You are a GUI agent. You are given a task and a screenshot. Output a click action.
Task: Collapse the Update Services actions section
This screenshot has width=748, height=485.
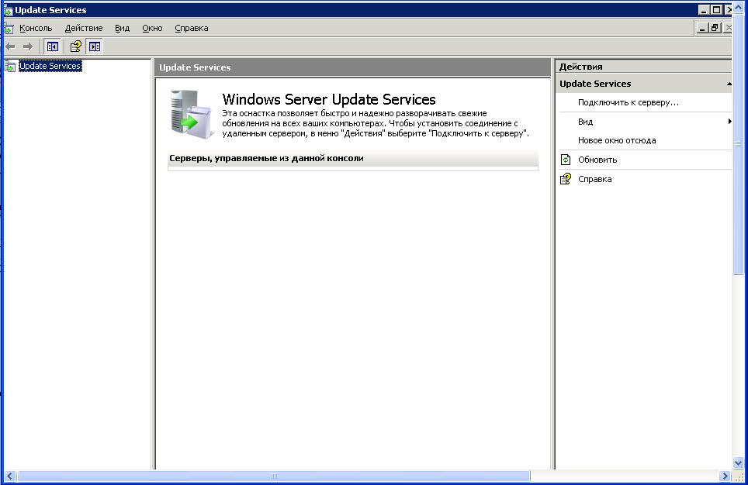pyautogui.click(x=729, y=84)
